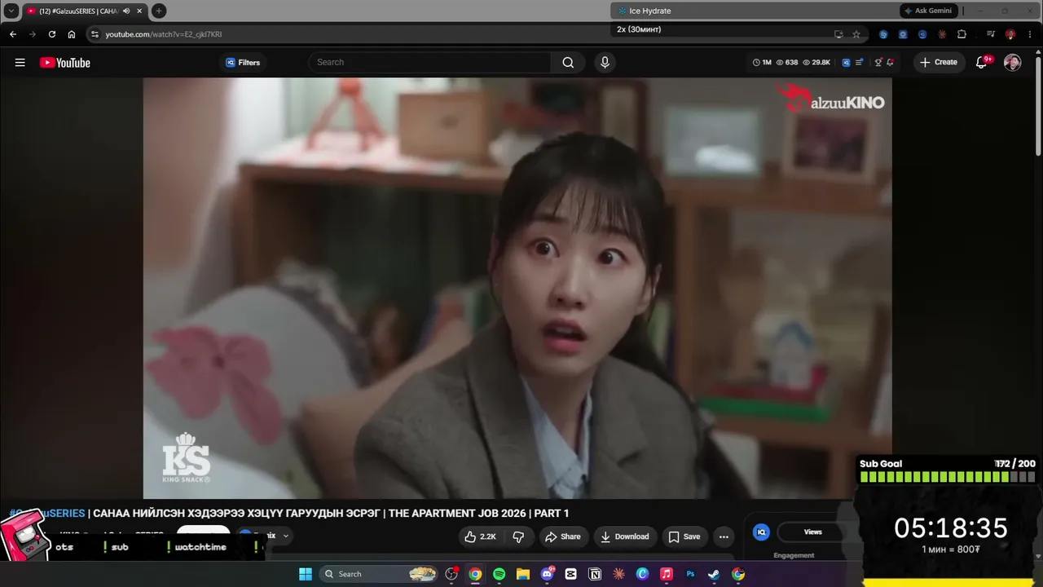Image resolution: width=1043 pixels, height=587 pixels.
Task: Select the Views tab in vidIQ panel
Action: [x=813, y=532]
